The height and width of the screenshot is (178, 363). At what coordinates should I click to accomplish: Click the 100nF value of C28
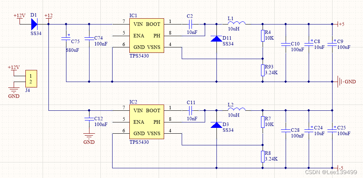click(x=297, y=136)
